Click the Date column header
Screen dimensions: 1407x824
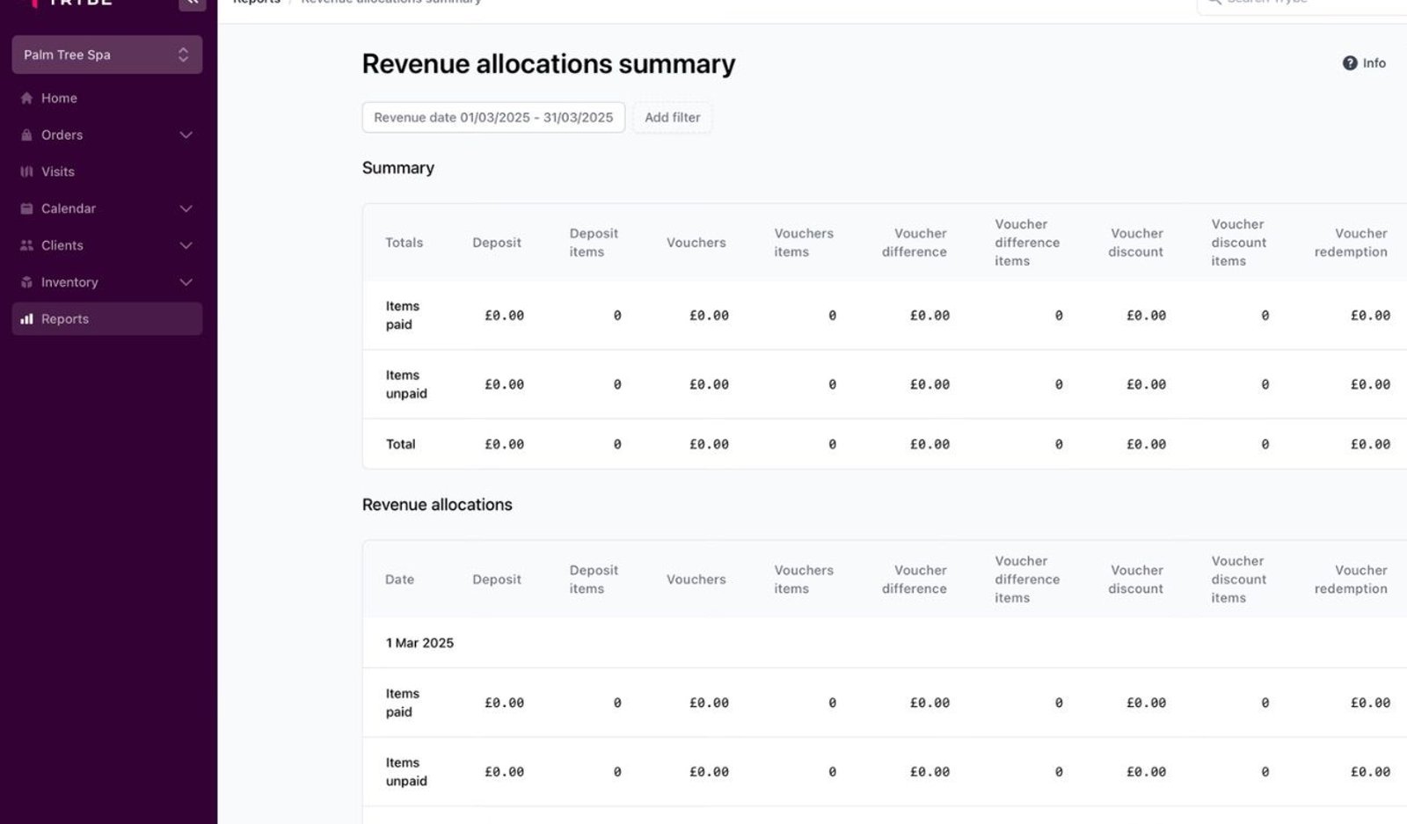399,580
